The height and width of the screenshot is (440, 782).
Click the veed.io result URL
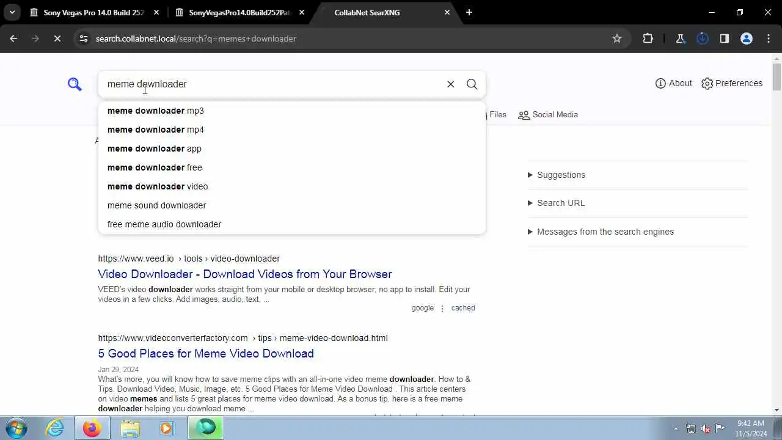tap(189, 258)
